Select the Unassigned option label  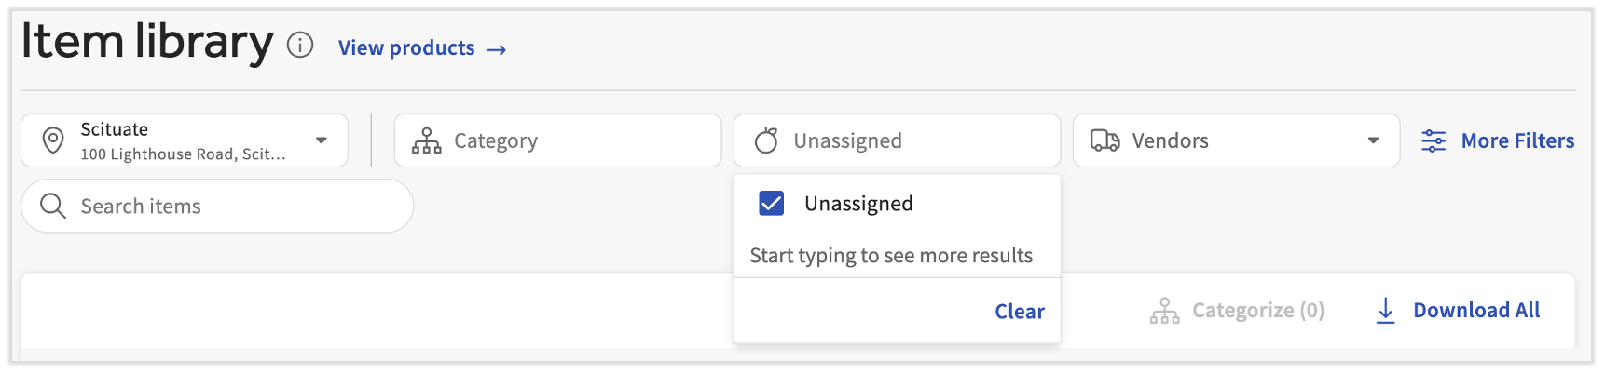tap(858, 204)
